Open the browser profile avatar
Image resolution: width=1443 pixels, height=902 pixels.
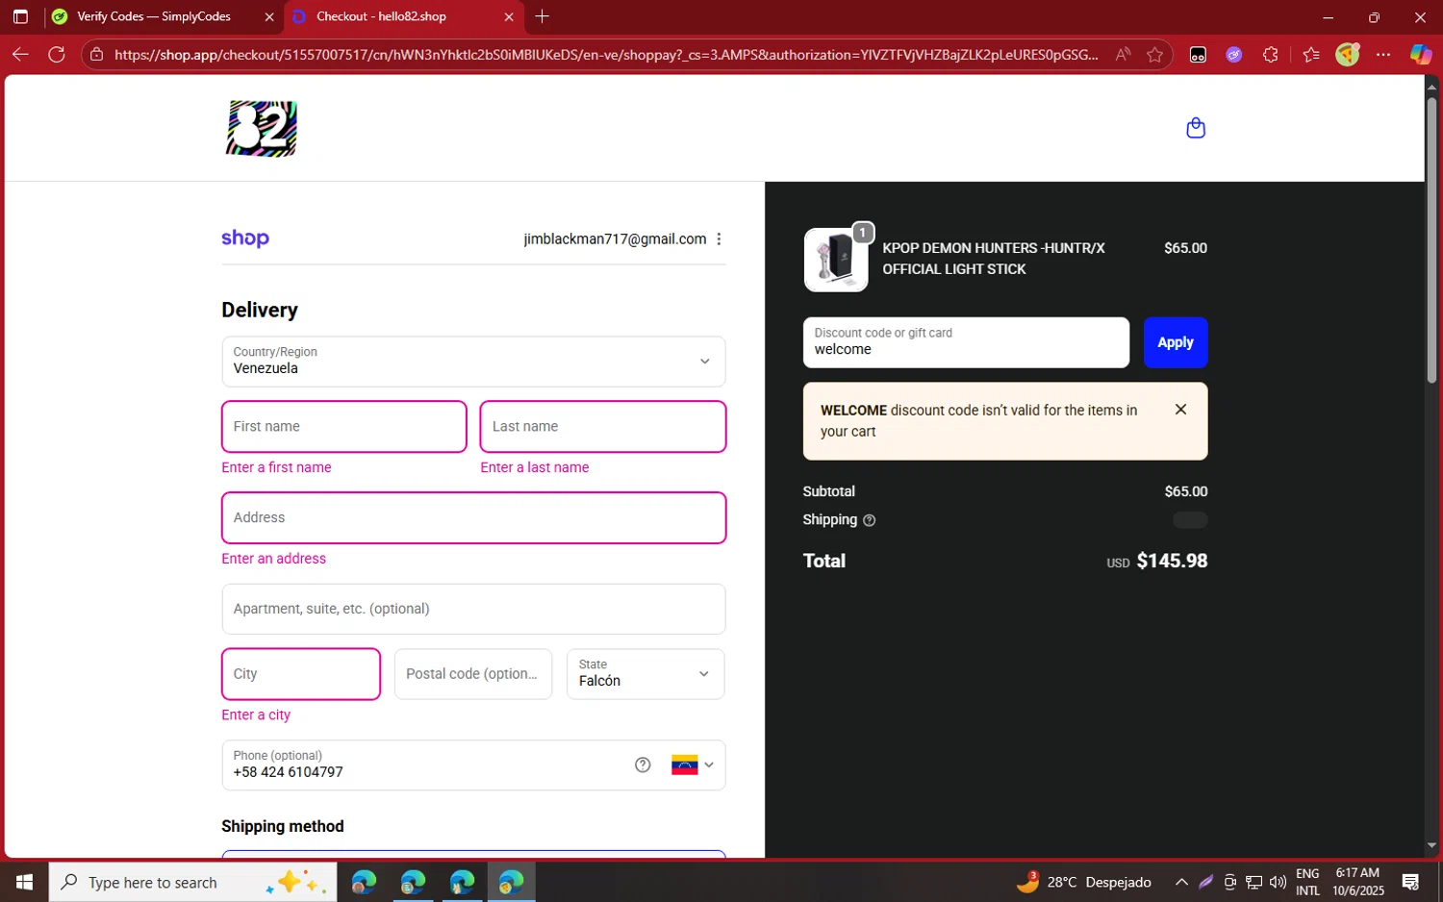1348,55
